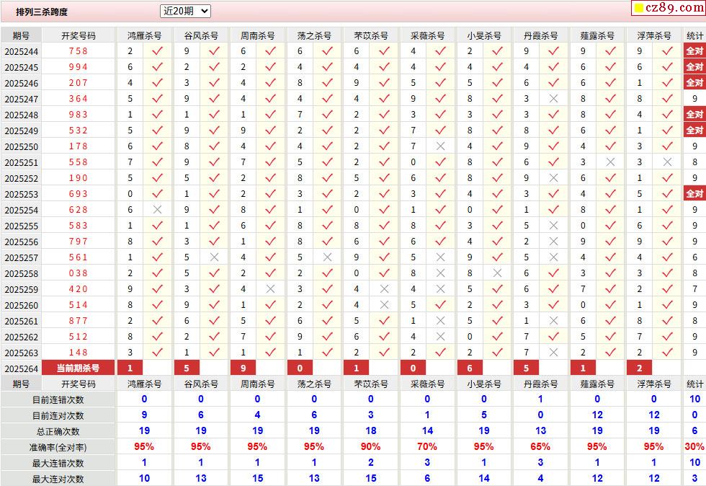Viewport: 706px width, 486px height.
Task: Click the X mark for 鸿雁杀号 in row 2025254
Action: pos(158,209)
